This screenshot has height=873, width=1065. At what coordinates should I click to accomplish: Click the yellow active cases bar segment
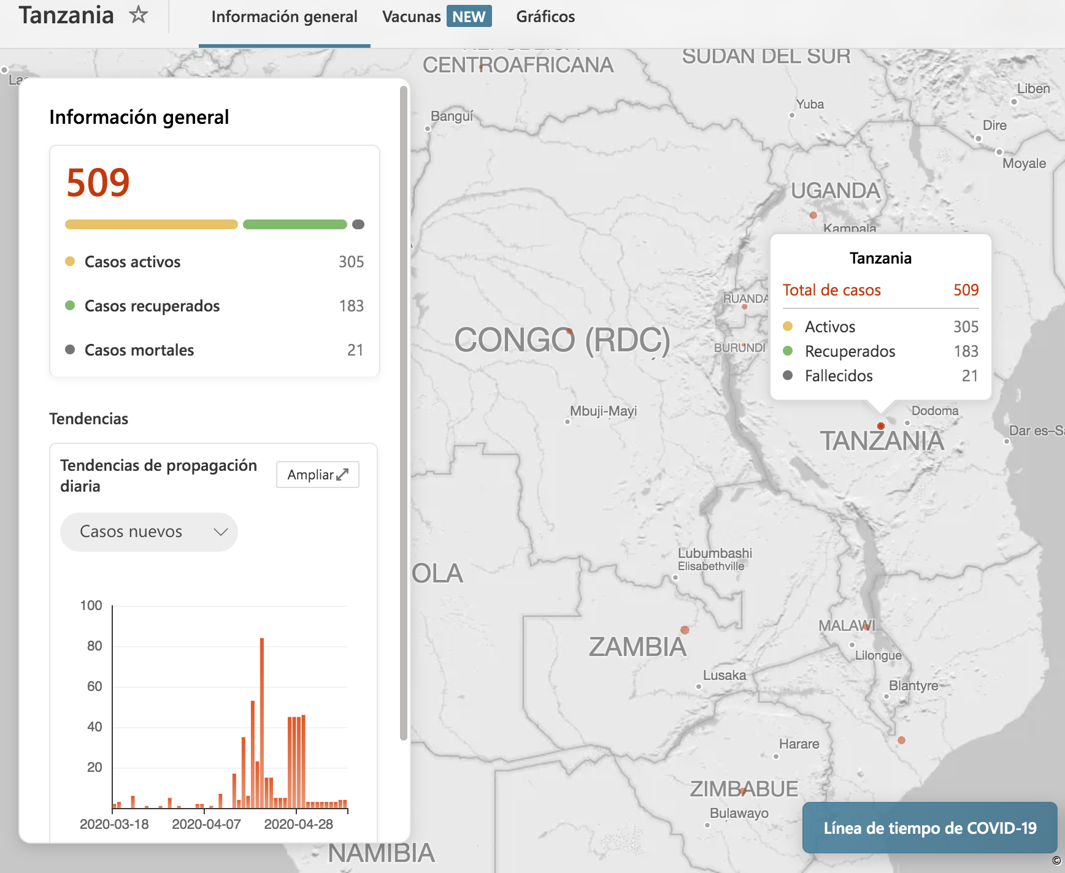(x=151, y=224)
